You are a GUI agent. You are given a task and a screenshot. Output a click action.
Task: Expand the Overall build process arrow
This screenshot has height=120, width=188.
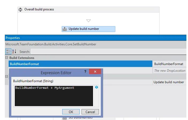[89, 21]
